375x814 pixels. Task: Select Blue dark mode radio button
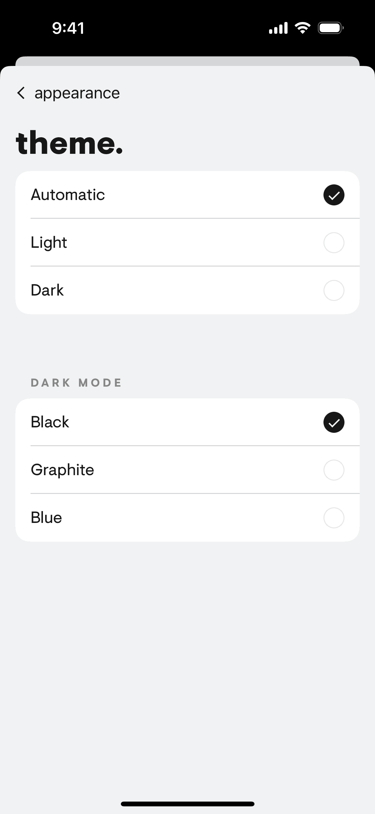point(334,518)
